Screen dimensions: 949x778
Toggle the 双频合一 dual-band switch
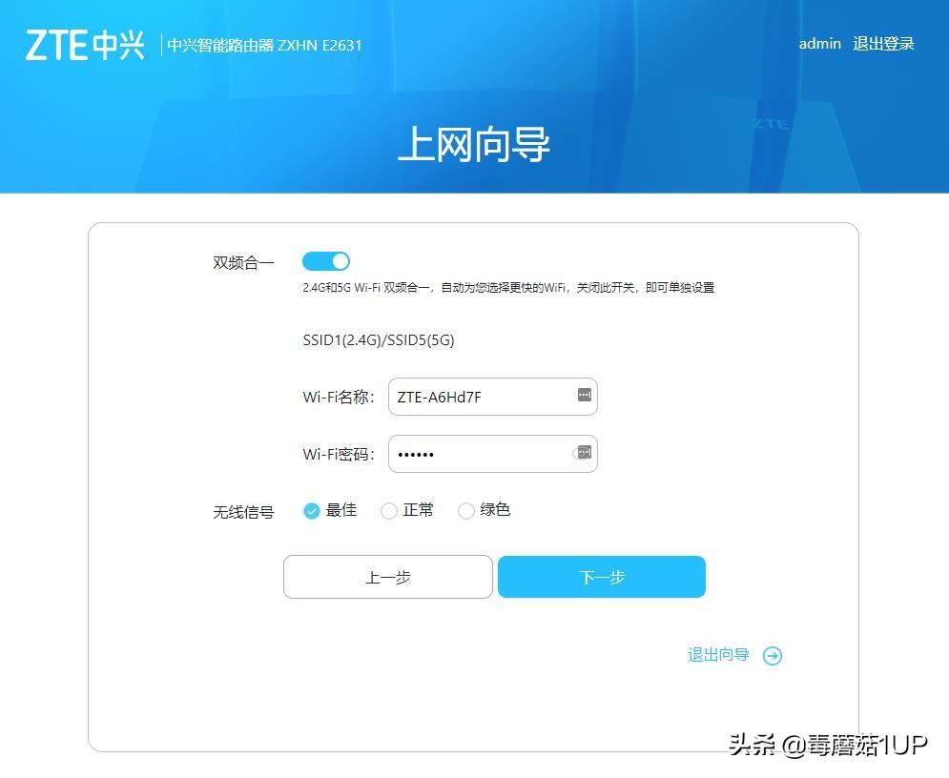325,261
